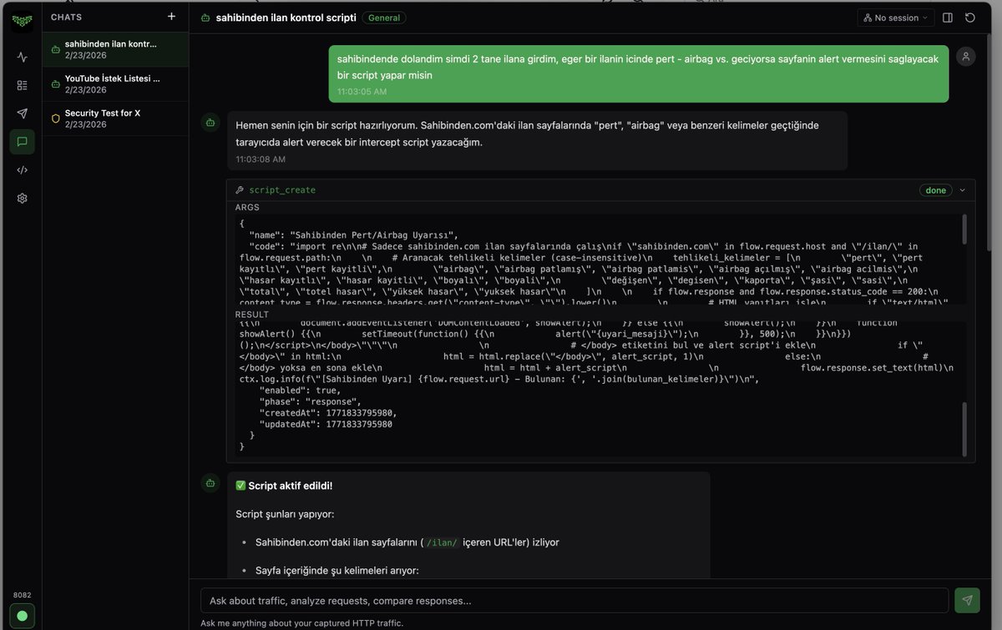This screenshot has height=630, width=1002.
Task: Click the robot icon in the chat header
Action: 205,18
